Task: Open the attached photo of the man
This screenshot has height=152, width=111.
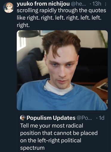Action: (62, 70)
